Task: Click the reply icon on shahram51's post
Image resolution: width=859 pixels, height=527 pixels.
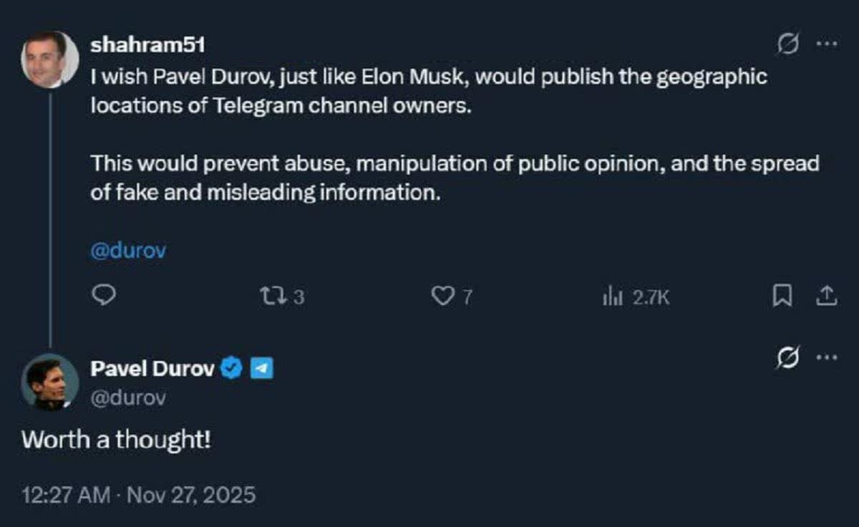Action: 105,295
